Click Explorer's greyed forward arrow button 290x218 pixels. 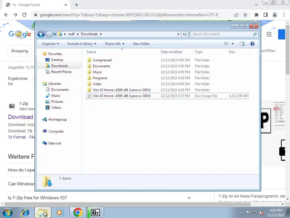(49, 34)
